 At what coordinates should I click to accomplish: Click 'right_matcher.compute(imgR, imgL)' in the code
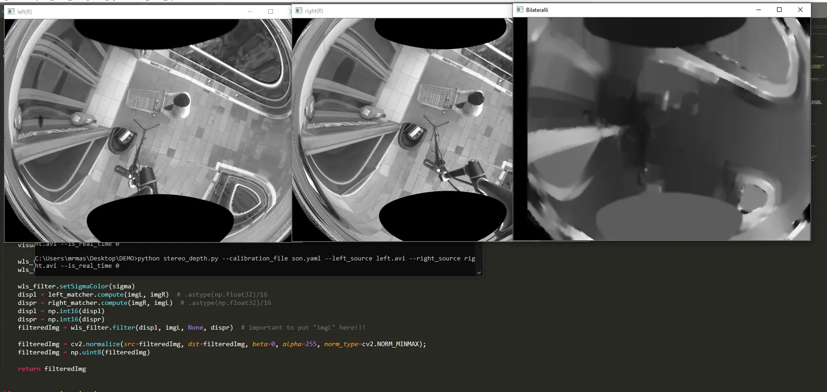click(110, 303)
